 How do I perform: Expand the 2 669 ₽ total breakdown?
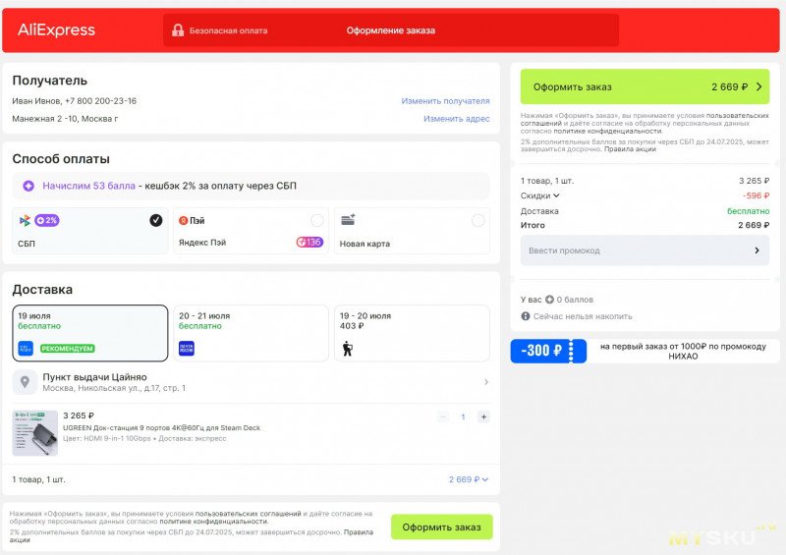(469, 479)
